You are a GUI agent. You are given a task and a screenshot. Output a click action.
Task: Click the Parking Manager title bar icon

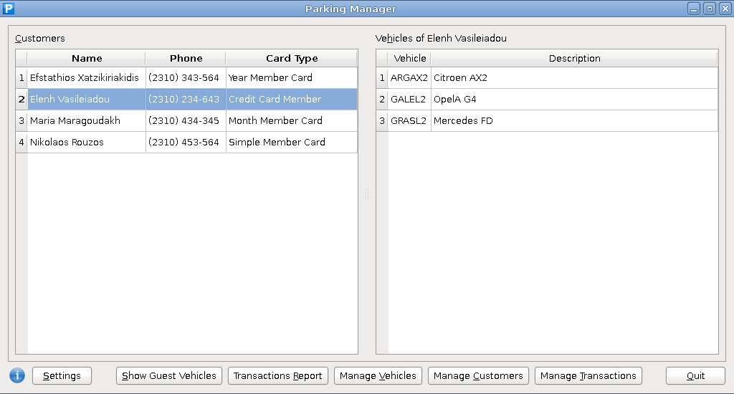click(x=9, y=9)
